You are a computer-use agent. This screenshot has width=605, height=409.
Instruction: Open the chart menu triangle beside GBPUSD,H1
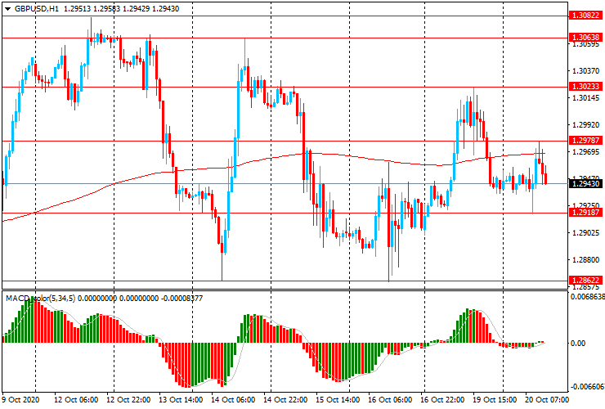(7, 9)
